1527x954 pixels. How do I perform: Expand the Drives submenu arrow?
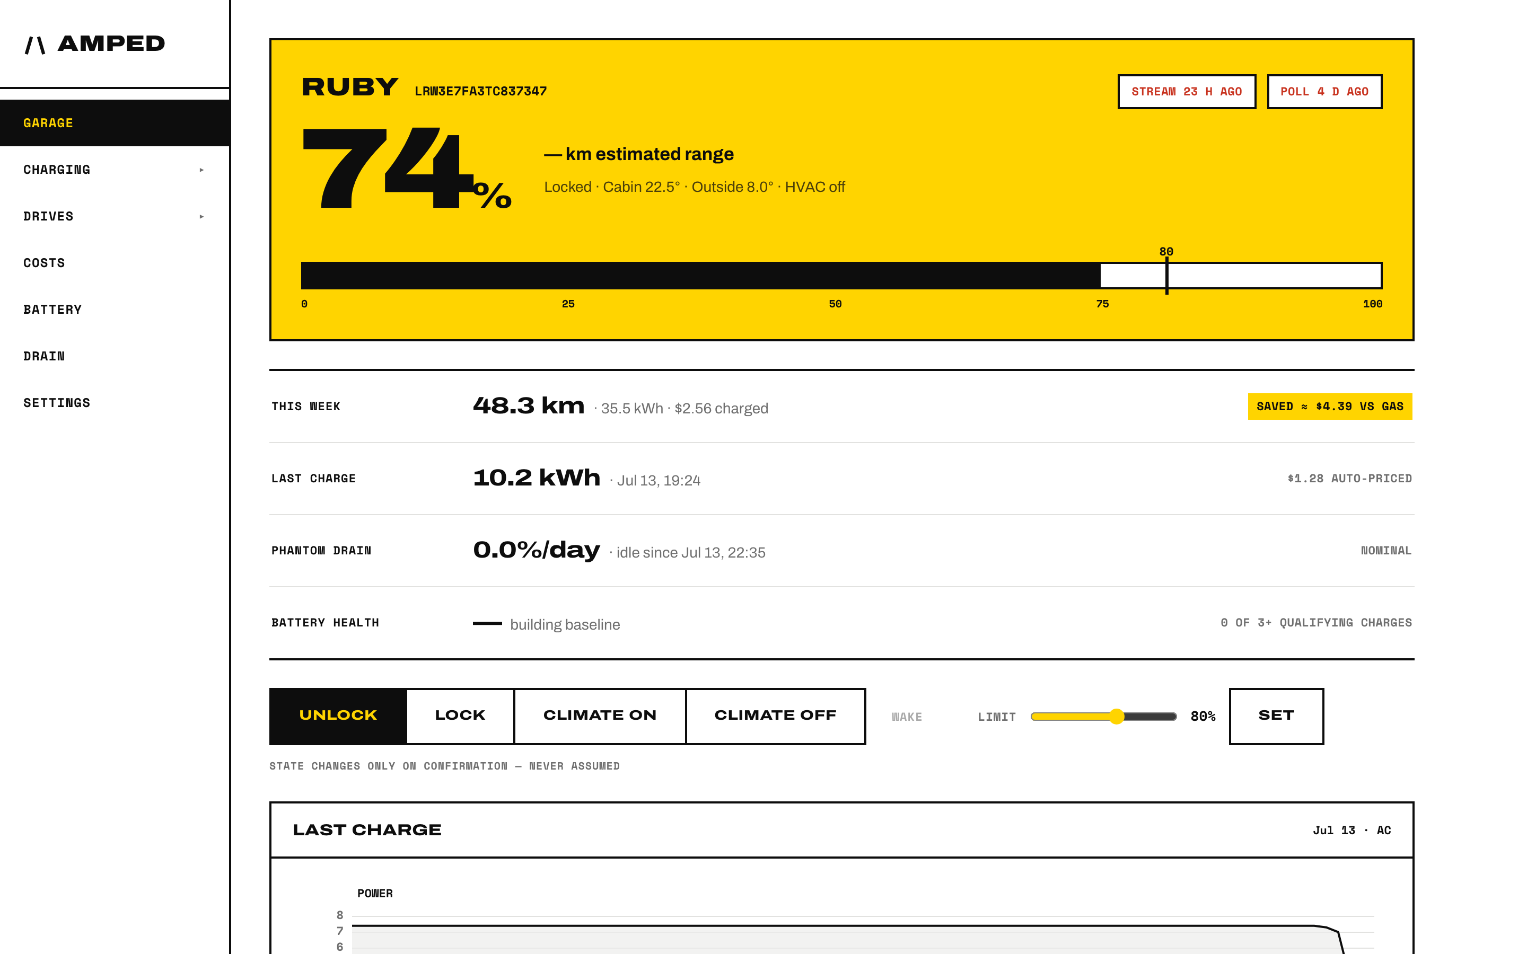pyautogui.click(x=201, y=216)
